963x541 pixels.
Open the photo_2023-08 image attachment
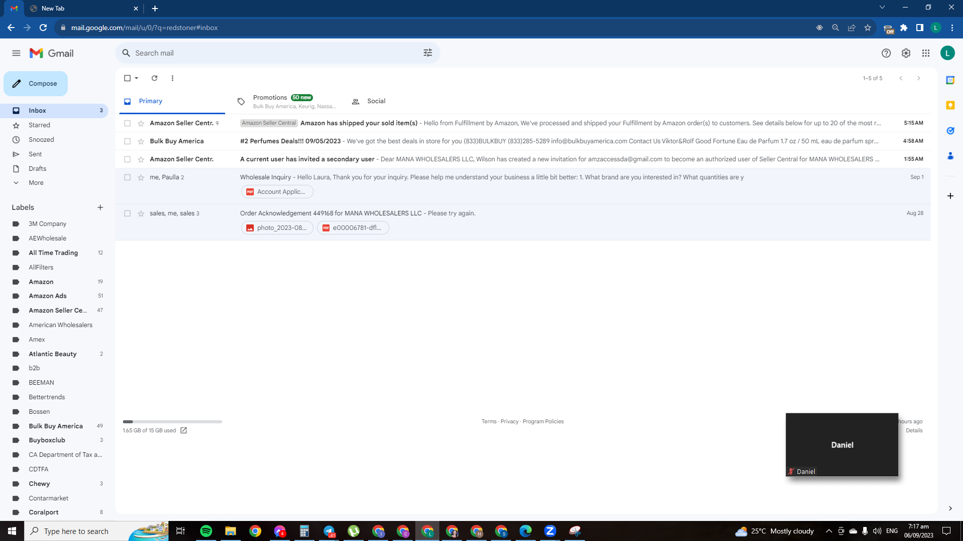tap(277, 228)
